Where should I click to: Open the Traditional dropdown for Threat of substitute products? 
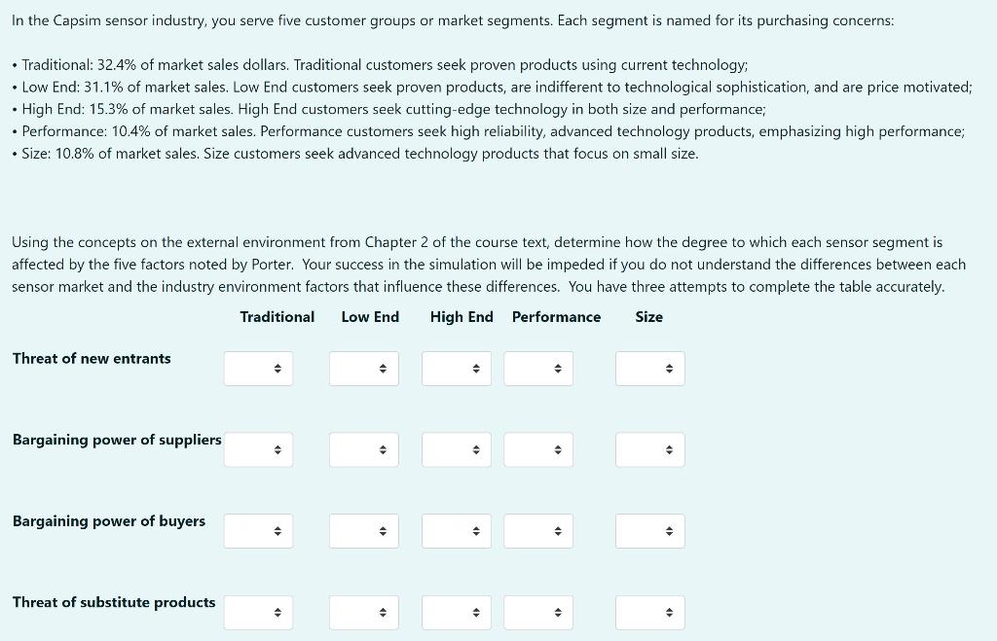pyautogui.click(x=258, y=612)
